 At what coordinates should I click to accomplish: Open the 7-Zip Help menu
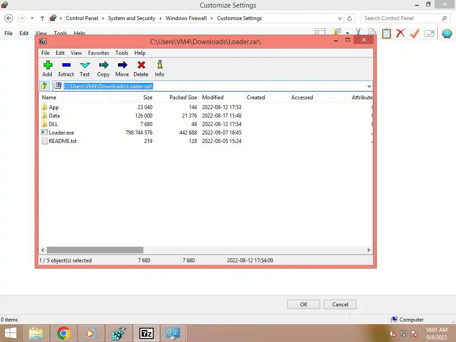coord(140,53)
